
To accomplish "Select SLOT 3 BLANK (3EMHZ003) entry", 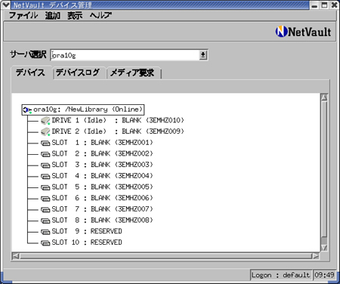I will point(102,165).
